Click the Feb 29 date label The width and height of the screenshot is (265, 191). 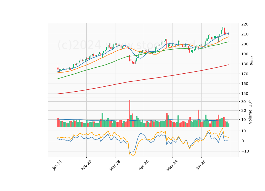(x=86, y=165)
